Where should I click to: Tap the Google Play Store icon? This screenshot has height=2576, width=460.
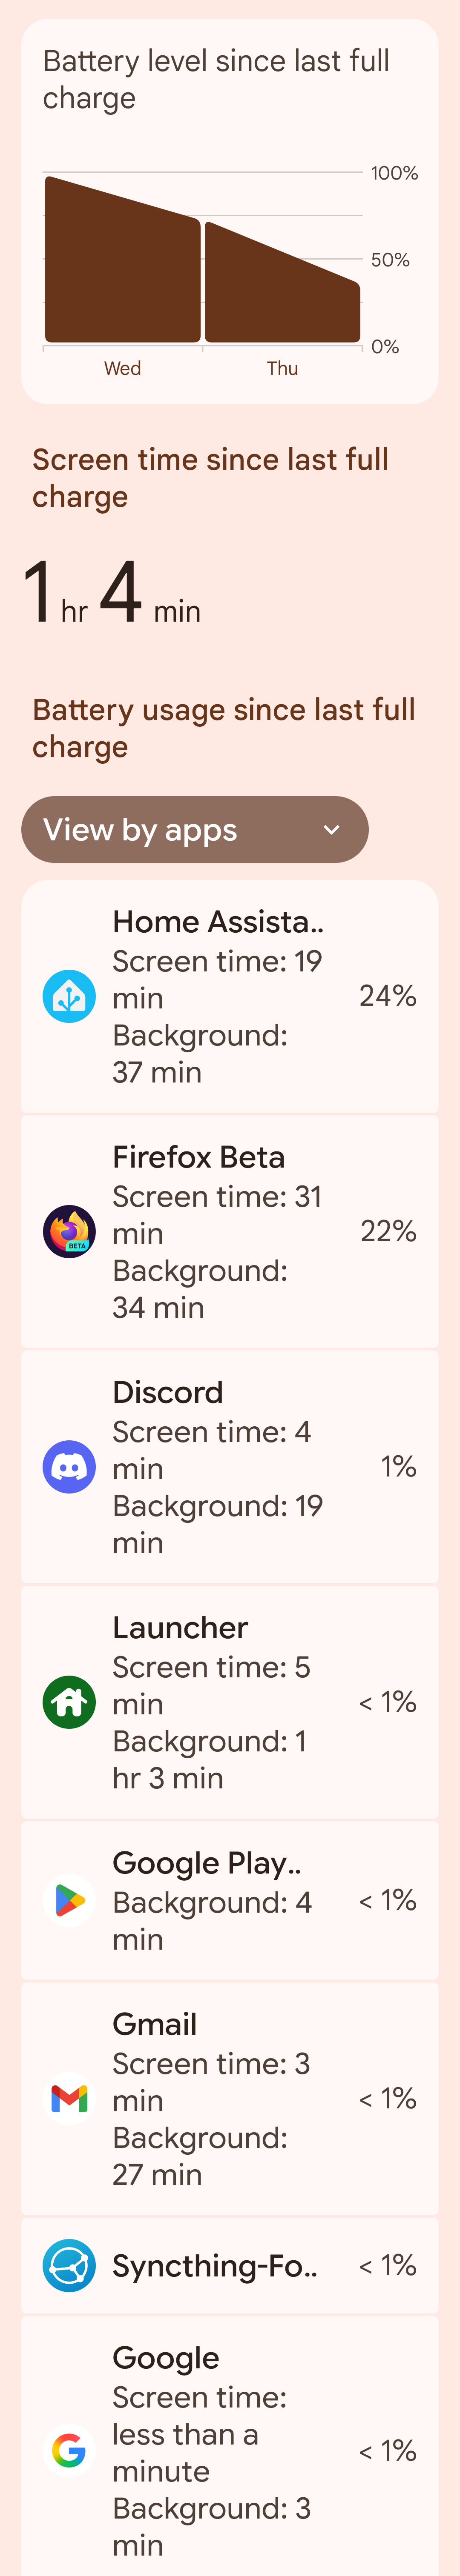pos(69,1900)
